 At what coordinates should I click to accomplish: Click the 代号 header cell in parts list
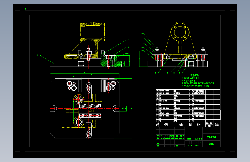click(x=166, y=125)
